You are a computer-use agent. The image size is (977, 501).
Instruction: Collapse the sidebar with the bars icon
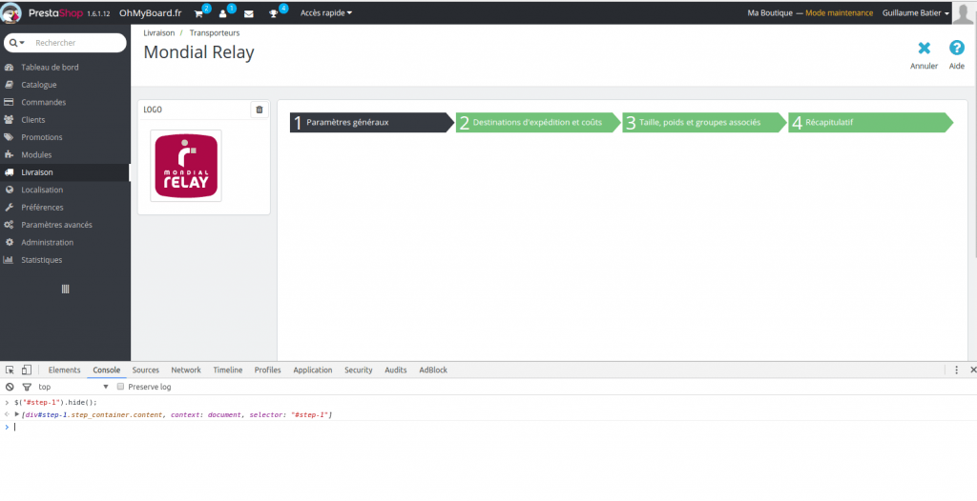(66, 289)
